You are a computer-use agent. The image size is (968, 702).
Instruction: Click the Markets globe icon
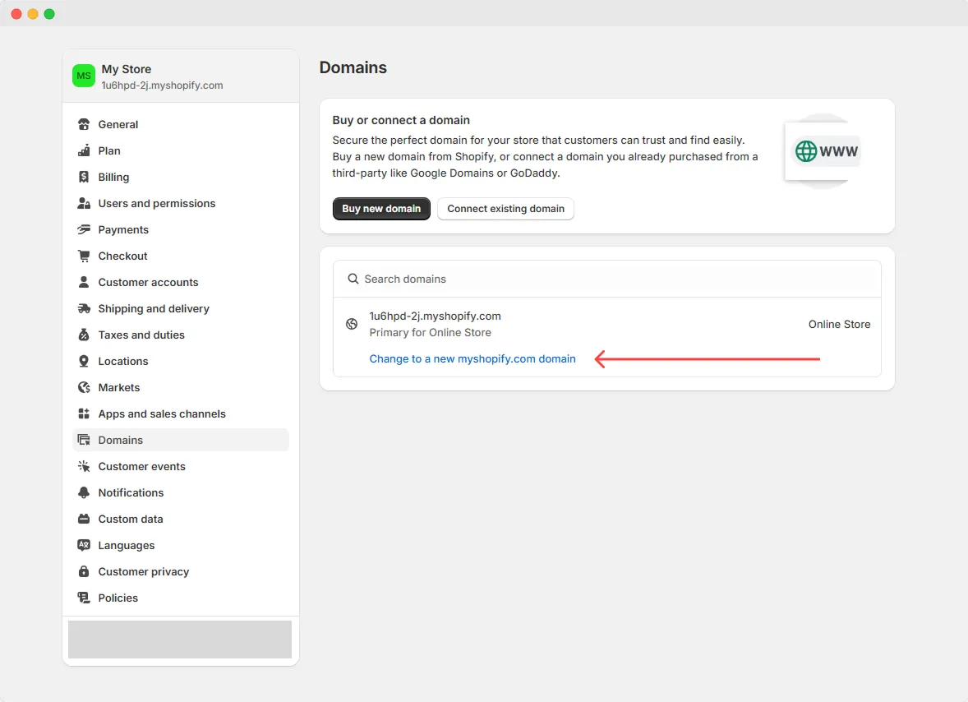click(84, 388)
